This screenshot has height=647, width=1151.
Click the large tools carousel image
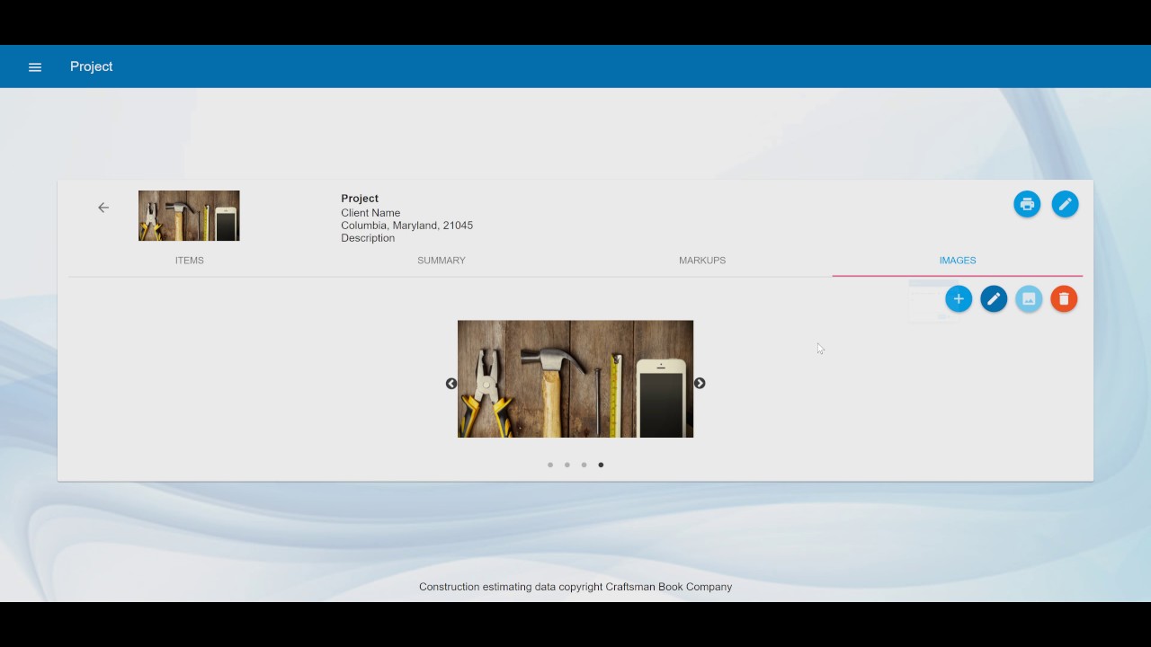click(x=575, y=379)
